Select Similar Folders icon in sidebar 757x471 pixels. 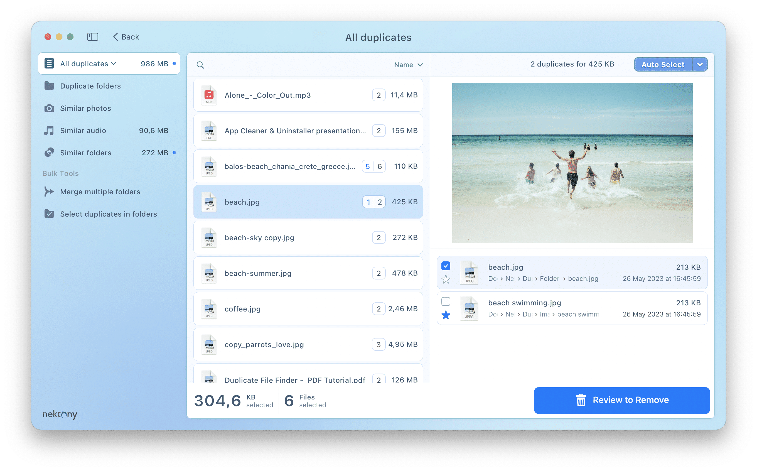tap(49, 153)
